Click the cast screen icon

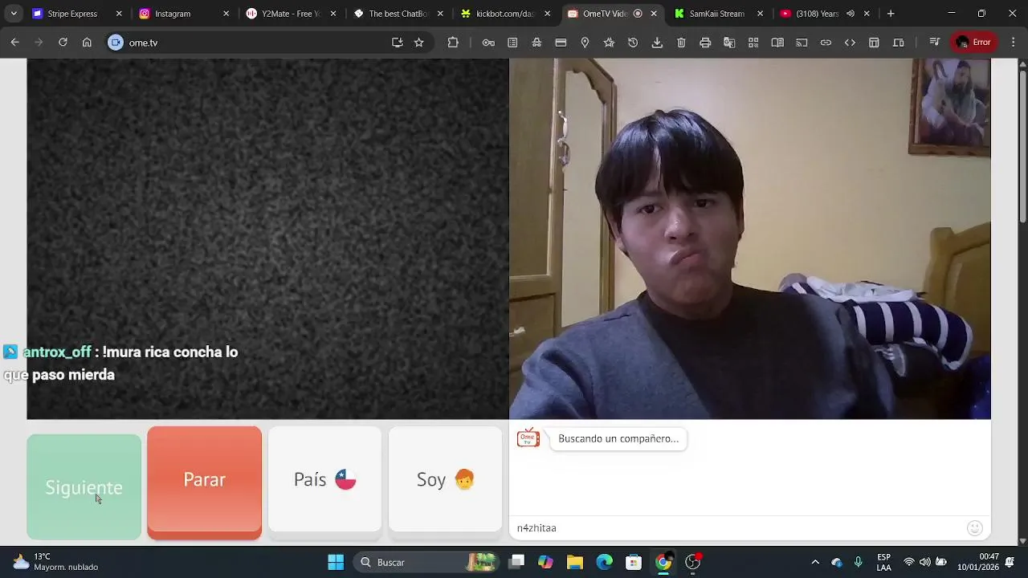[x=802, y=43]
